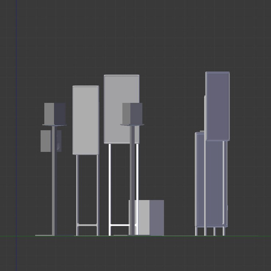The height and width of the screenshot is (271, 271).
Task: Select the tall light-gray panel second from left
Action: coord(85,120)
